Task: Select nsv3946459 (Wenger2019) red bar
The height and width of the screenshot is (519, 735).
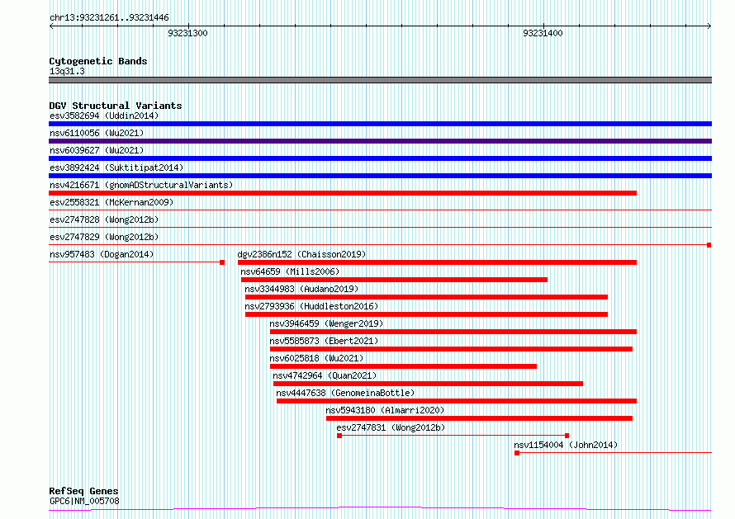Action: 453,332
